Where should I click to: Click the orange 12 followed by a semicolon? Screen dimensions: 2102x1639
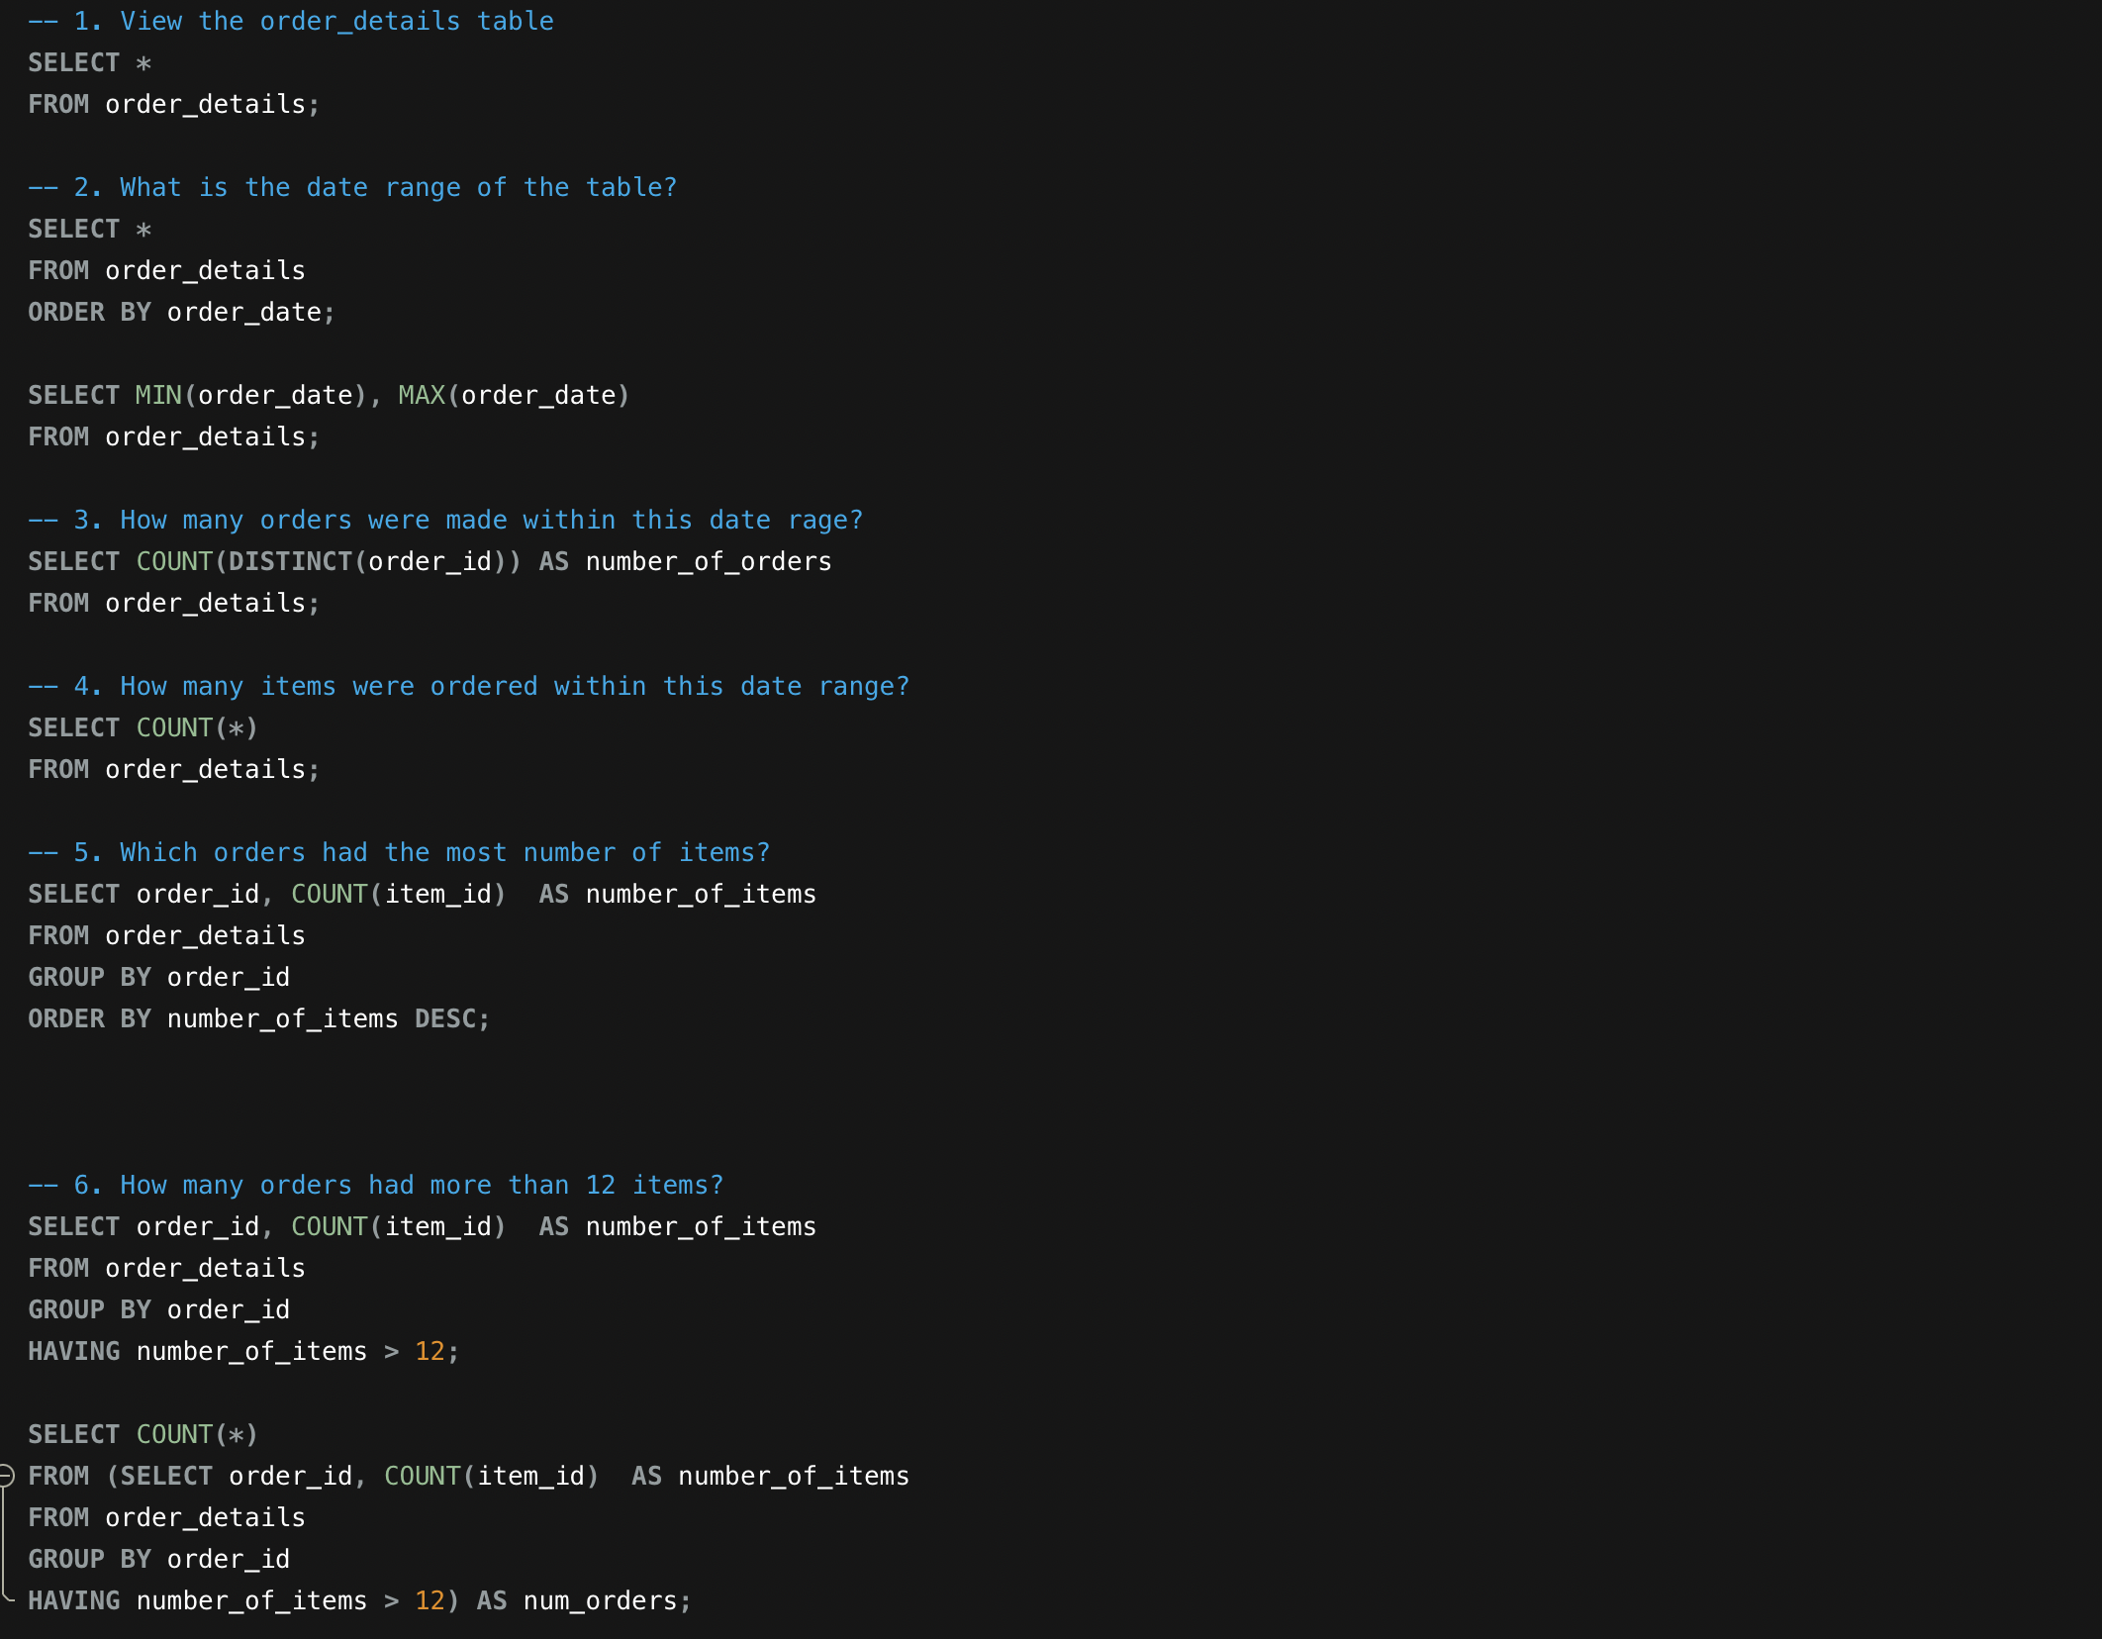click(x=430, y=1351)
